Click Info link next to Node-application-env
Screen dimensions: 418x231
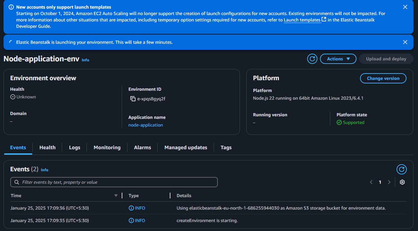[x=86, y=60]
